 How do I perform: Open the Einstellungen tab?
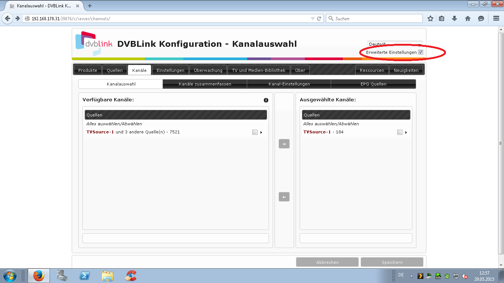[x=170, y=70]
